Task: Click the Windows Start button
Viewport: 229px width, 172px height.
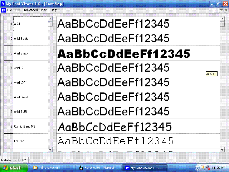Action: click(x=13, y=168)
